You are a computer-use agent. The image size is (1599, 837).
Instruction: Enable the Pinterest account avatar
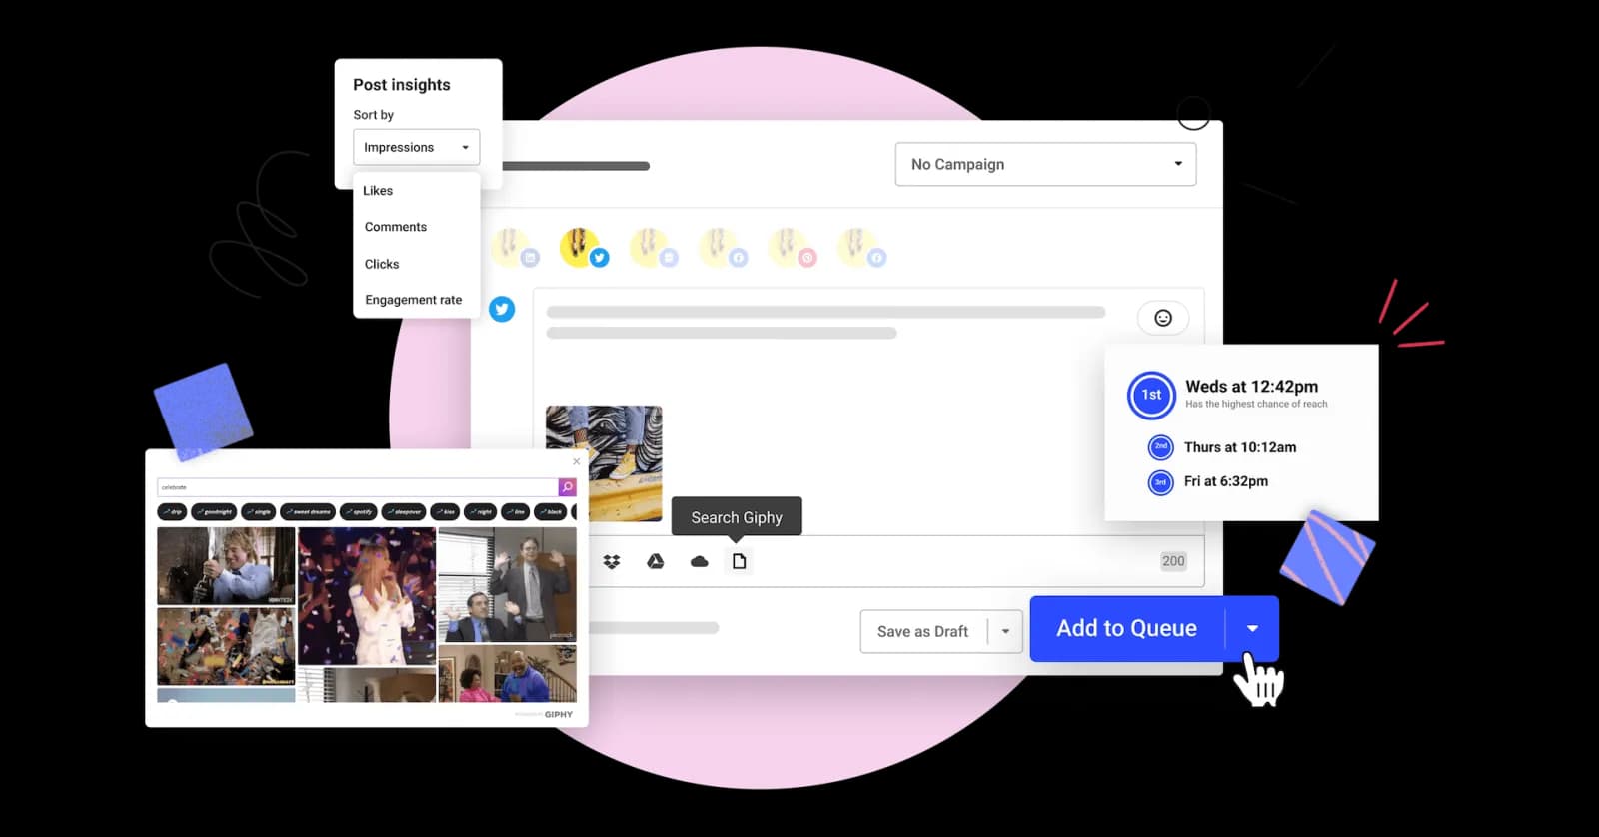(790, 248)
